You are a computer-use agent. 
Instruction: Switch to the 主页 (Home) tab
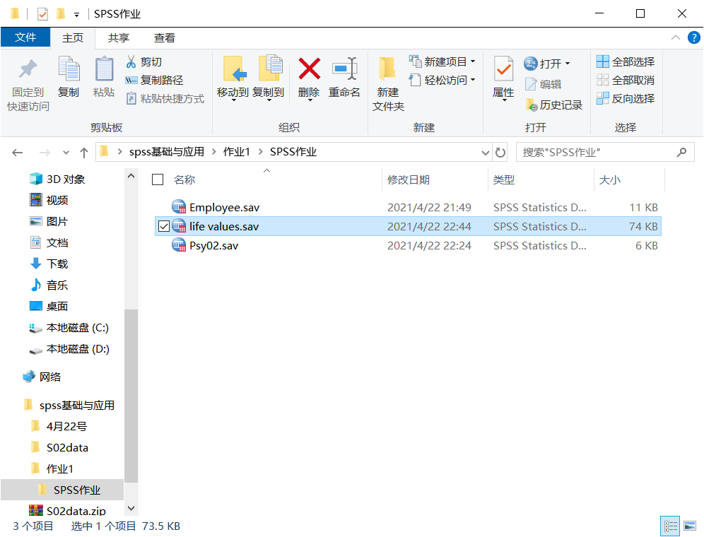tap(73, 38)
